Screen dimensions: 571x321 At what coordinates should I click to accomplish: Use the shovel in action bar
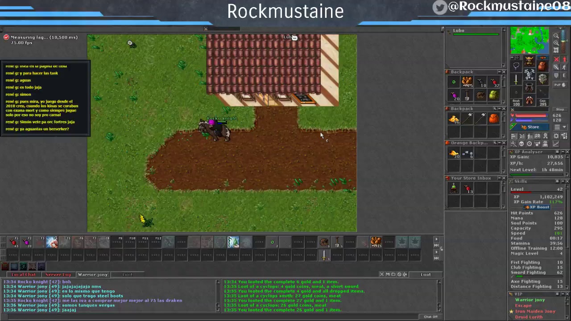coord(337,242)
